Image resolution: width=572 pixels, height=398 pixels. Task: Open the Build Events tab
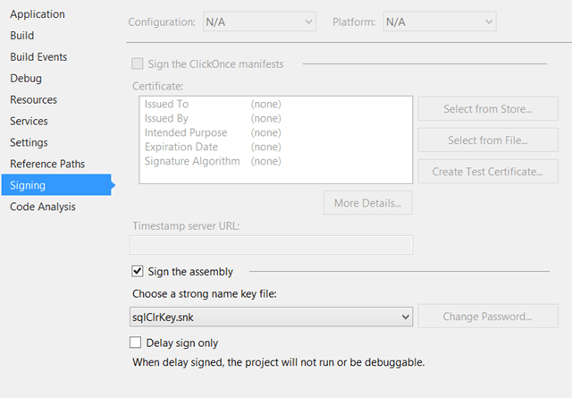click(38, 57)
